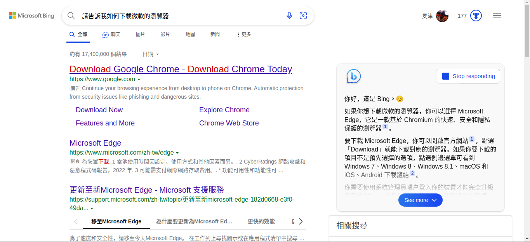Click the magnifier search icon in search box
This screenshot has width=530, height=242.
71,16
